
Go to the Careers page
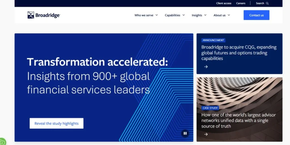pyautogui.click(x=241, y=3)
